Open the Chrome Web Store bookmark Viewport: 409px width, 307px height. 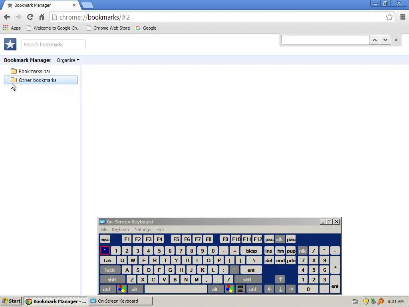108,28
